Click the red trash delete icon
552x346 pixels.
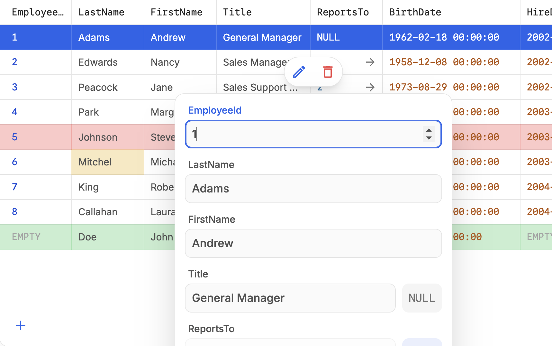pyautogui.click(x=328, y=72)
